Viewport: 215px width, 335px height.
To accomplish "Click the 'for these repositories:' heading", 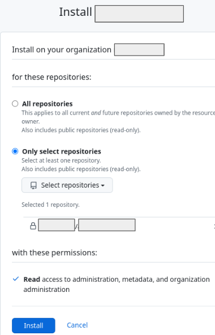I will (x=51, y=77).
